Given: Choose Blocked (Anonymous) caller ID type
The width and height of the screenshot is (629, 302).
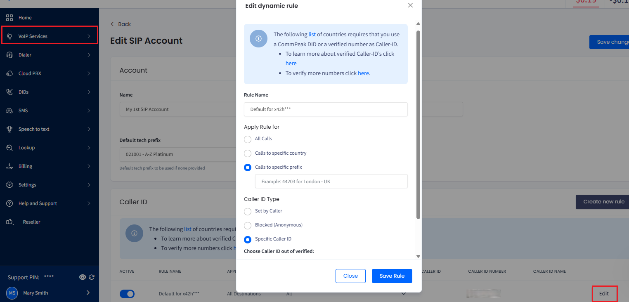Looking at the screenshot, I should (248, 225).
